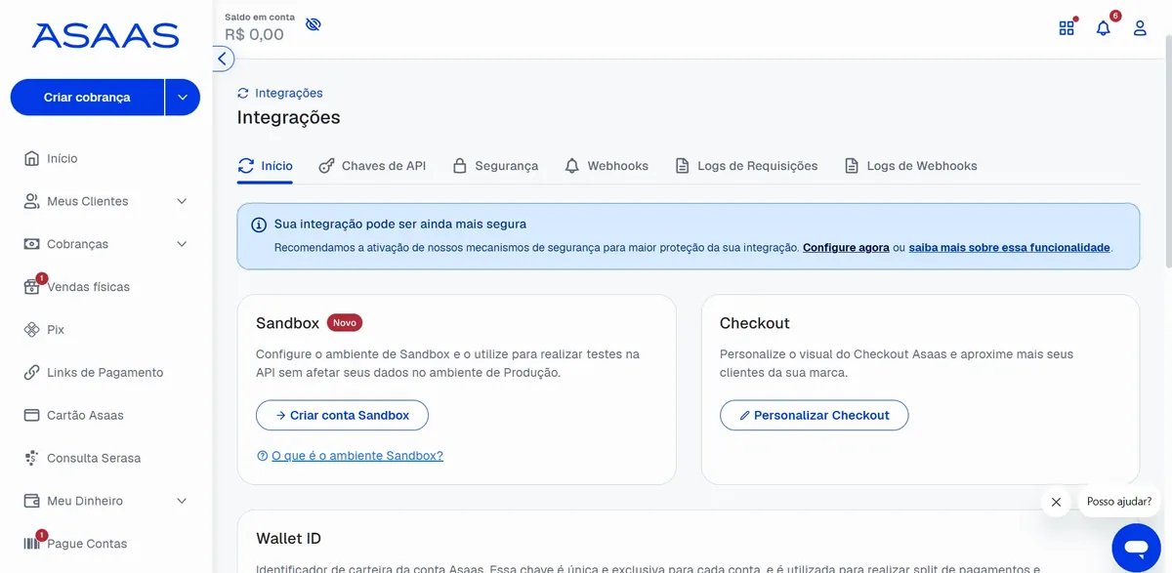The width and height of the screenshot is (1172, 573).
Task: Open the Logs de Webhooks tab
Action: pyautogui.click(x=911, y=166)
